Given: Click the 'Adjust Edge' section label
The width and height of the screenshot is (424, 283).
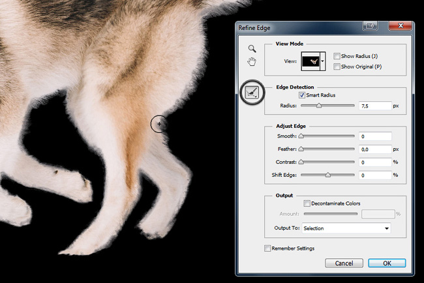Looking at the screenshot, I should (291, 126).
